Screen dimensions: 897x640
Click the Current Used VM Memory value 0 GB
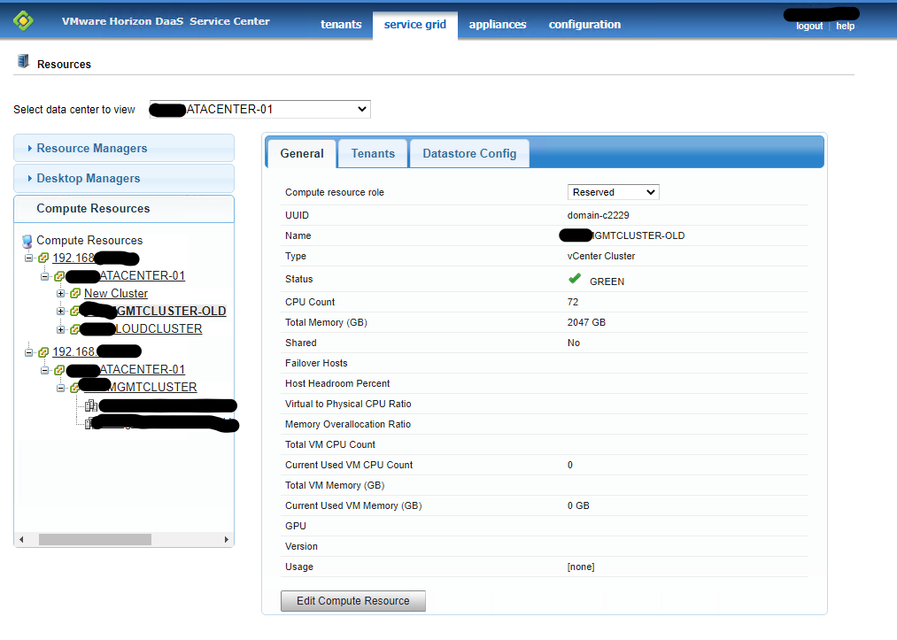578,505
